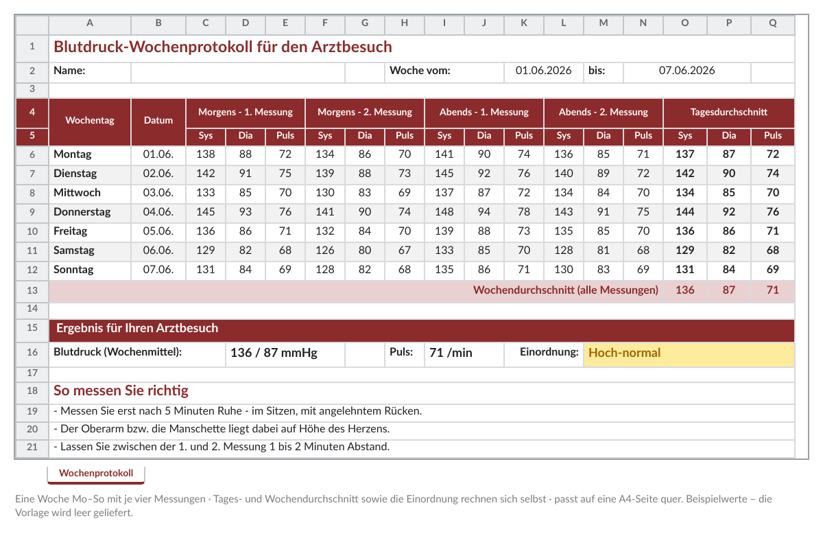Select the date cell 01.06.
Screen dimensions: 823x534
[x=158, y=154]
